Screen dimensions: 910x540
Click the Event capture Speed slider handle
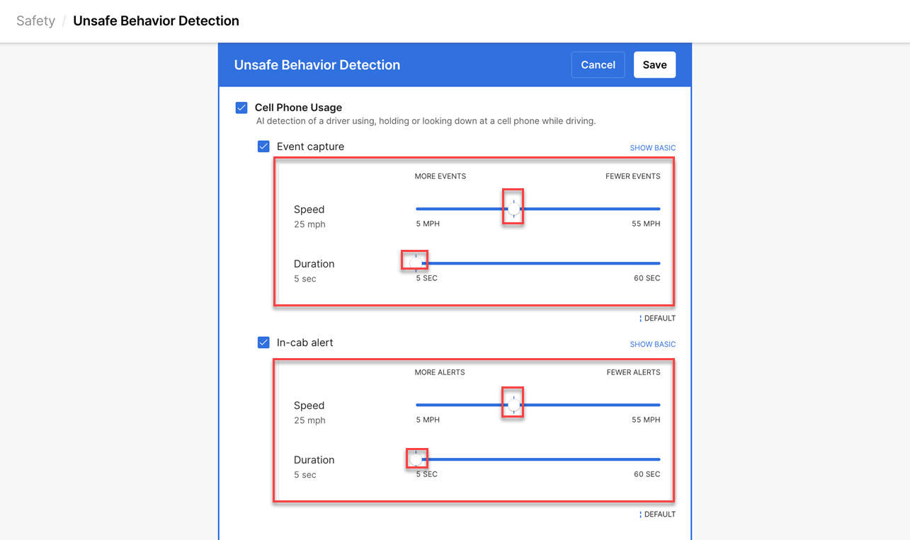point(514,209)
